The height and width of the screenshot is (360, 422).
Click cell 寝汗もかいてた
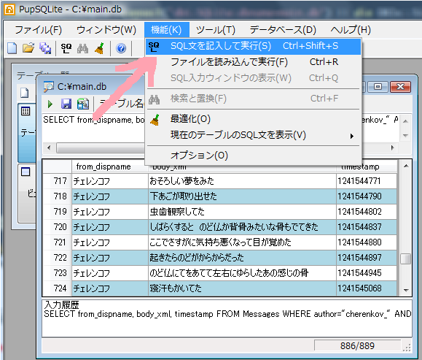(242, 288)
